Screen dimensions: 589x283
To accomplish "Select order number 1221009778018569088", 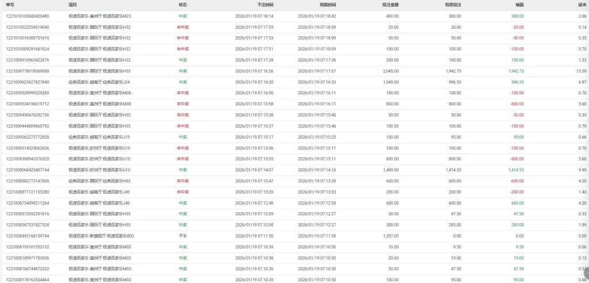I will pos(27,71).
